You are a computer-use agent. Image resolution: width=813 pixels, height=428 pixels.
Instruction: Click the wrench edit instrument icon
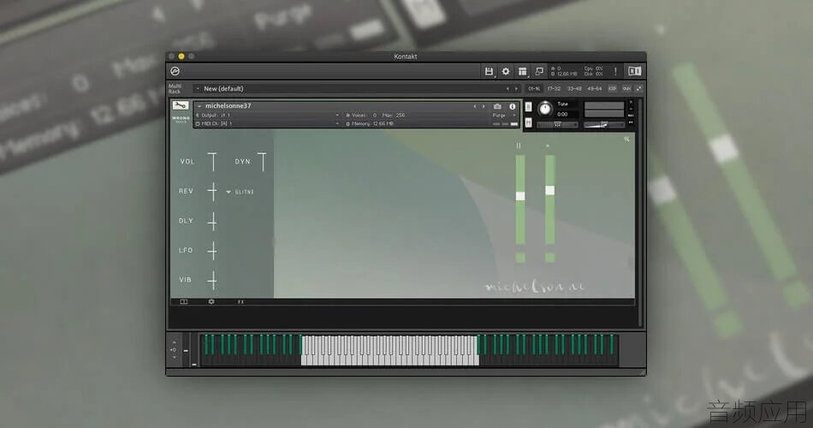click(x=181, y=106)
